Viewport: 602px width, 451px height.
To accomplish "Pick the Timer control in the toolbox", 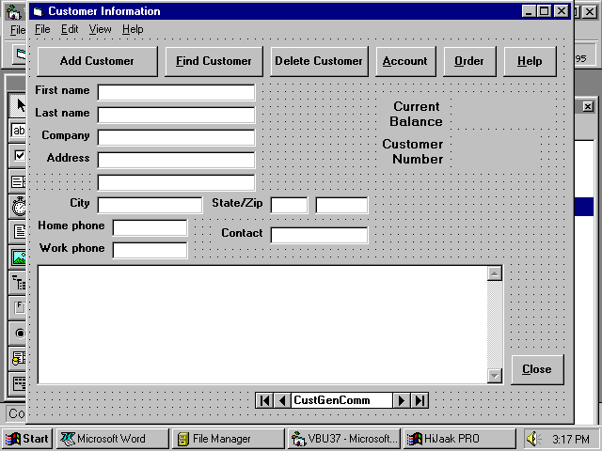I will click(x=19, y=207).
